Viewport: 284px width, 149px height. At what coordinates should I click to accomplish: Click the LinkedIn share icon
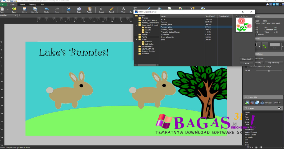[277, 4]
